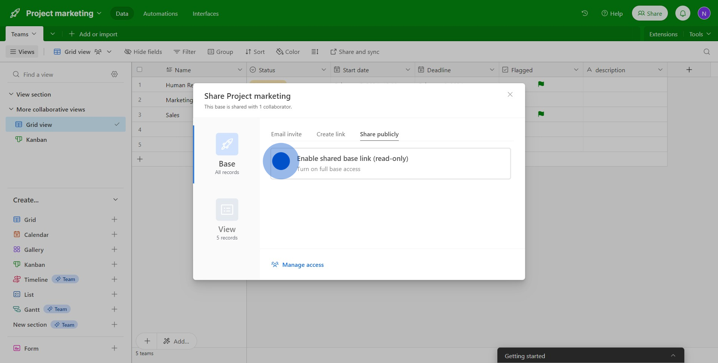Viewport: 718px width, 363px height.
Task: Expand the Project marketing base name dropdown
Action: coord(99,13)
